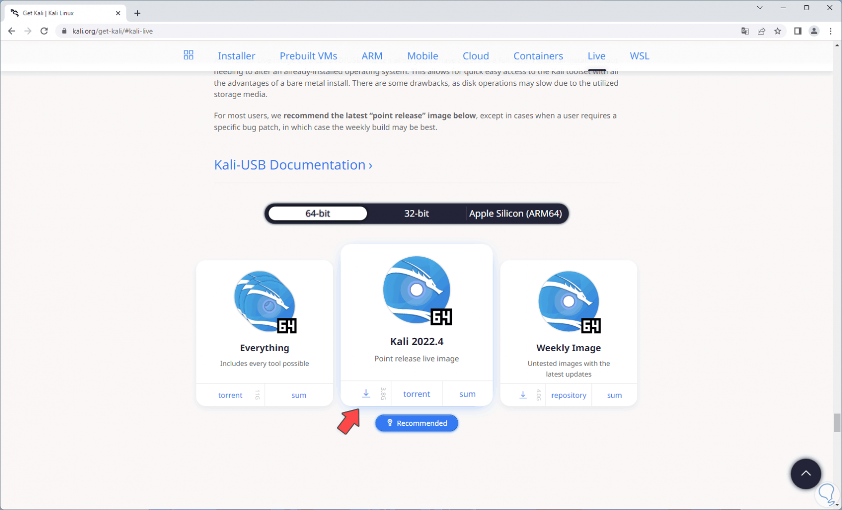The height and width of the screenshot is (510, 842).
Task: Click the Everything card title
Action: [x=264, y=348]
